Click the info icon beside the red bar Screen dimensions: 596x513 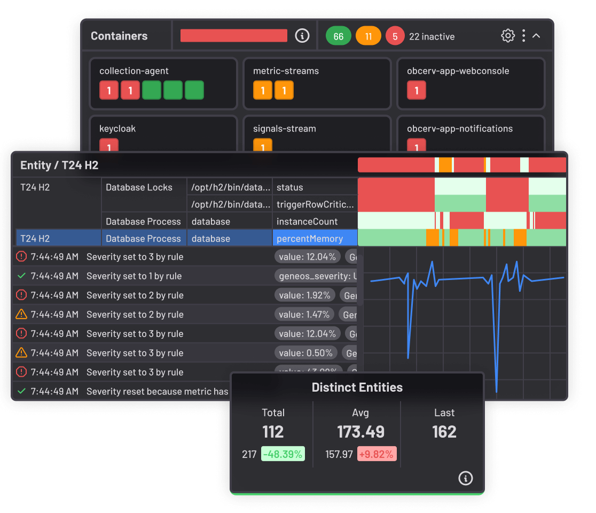tap(302, 36)
